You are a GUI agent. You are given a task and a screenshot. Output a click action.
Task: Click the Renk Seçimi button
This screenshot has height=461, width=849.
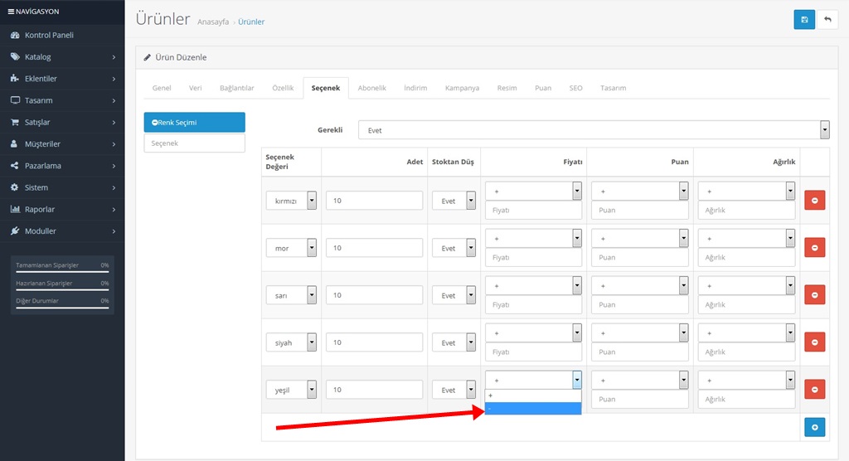[194, 122]
